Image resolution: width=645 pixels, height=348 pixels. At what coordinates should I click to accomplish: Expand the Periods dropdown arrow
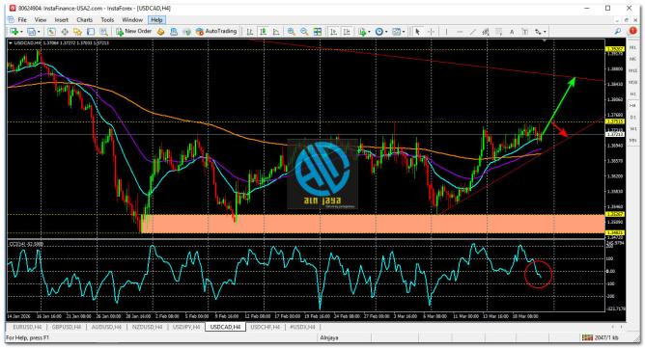[386, 32]
